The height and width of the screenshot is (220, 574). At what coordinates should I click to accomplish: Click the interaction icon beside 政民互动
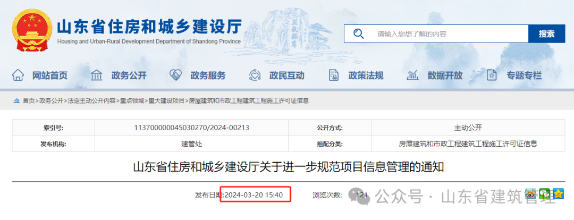click(x=255, y=75)
